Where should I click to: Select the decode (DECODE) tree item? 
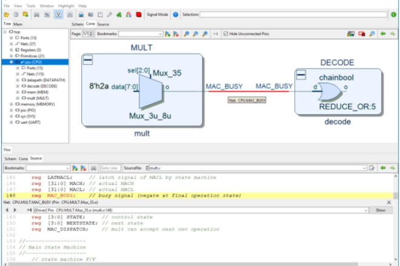(x=39, y=86)
